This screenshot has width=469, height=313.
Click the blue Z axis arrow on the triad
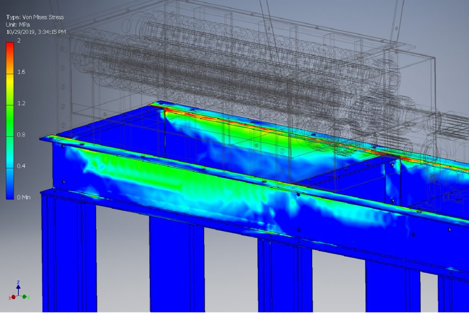pos(18,287)
